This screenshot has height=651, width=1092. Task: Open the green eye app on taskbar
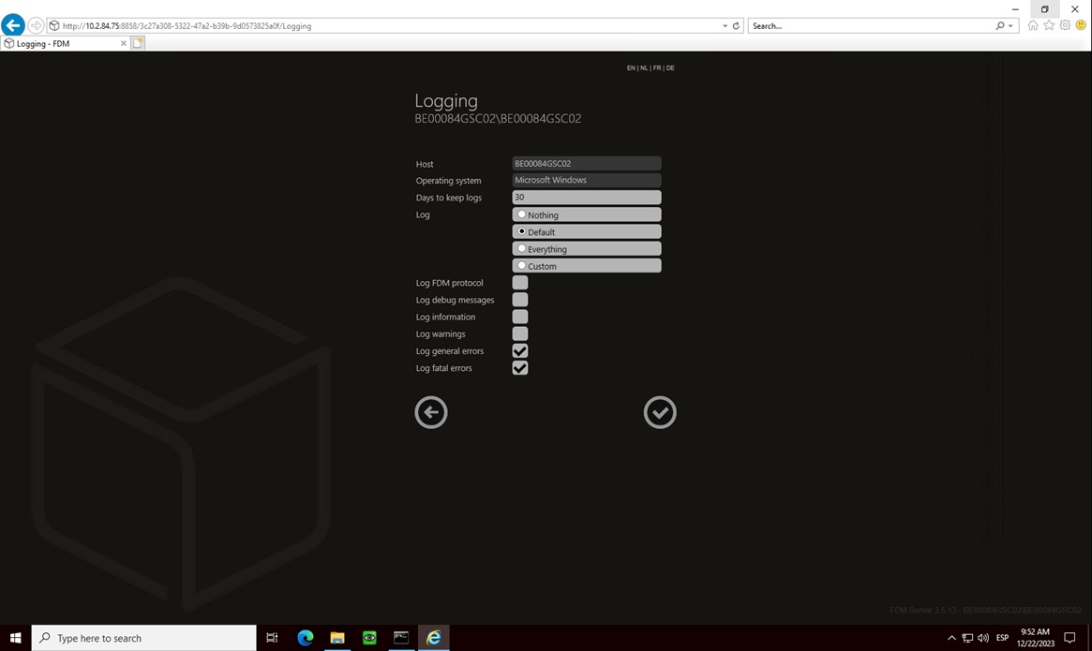[x=369, y=638]
